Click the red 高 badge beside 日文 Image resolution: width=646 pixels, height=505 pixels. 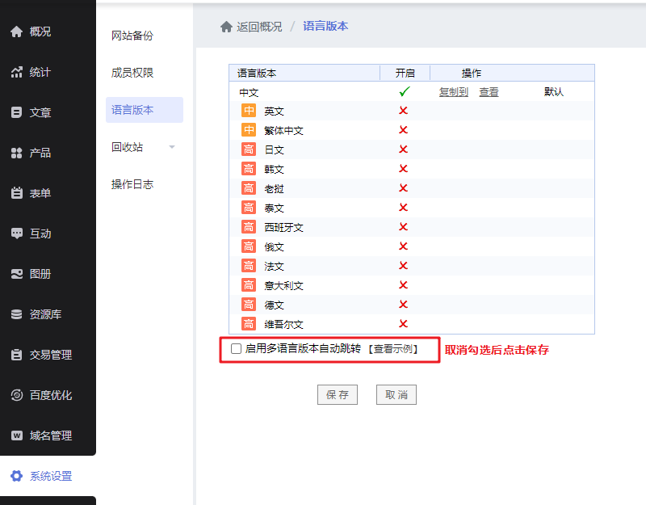(249, 149)
